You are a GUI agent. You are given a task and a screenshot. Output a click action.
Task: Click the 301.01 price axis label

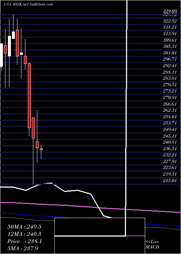click(170, 53)
